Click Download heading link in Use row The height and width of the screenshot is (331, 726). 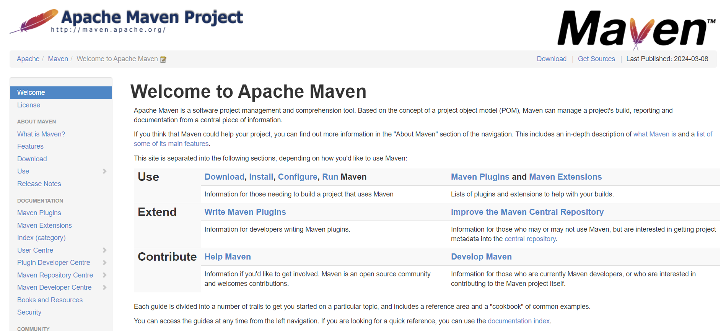(x=224, y=177)
